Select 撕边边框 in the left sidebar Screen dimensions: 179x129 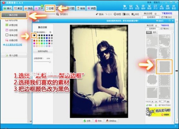[x=14, y=15]
